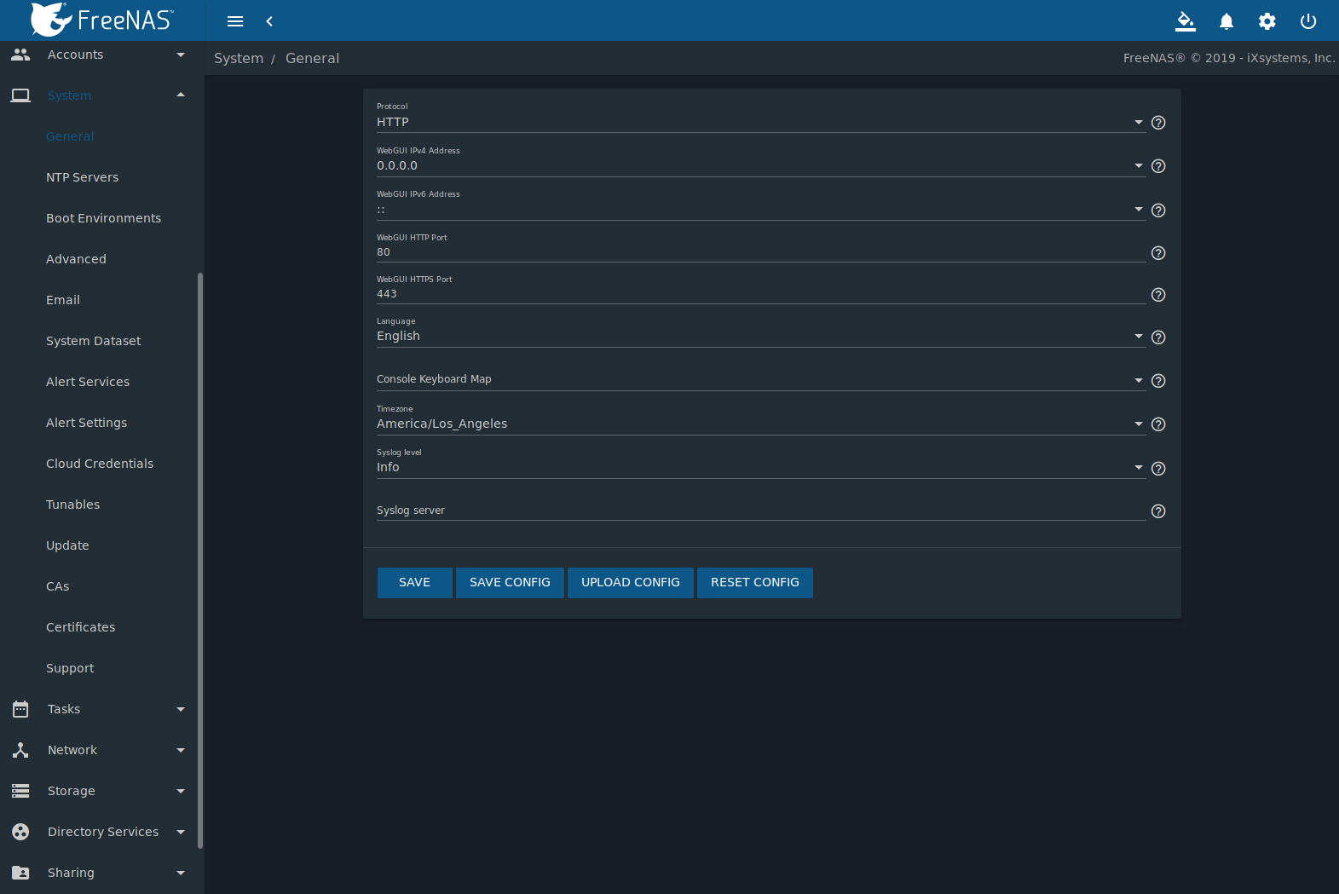Open Alert Services page
The height and width of the screenshot is (894, 1339).
click(88, 382)
